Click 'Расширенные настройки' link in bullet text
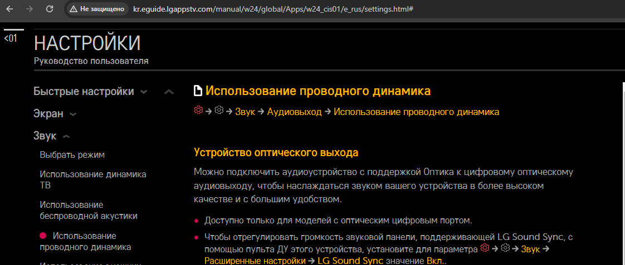This screenshot has height=265, width=625. pos(255,261)
